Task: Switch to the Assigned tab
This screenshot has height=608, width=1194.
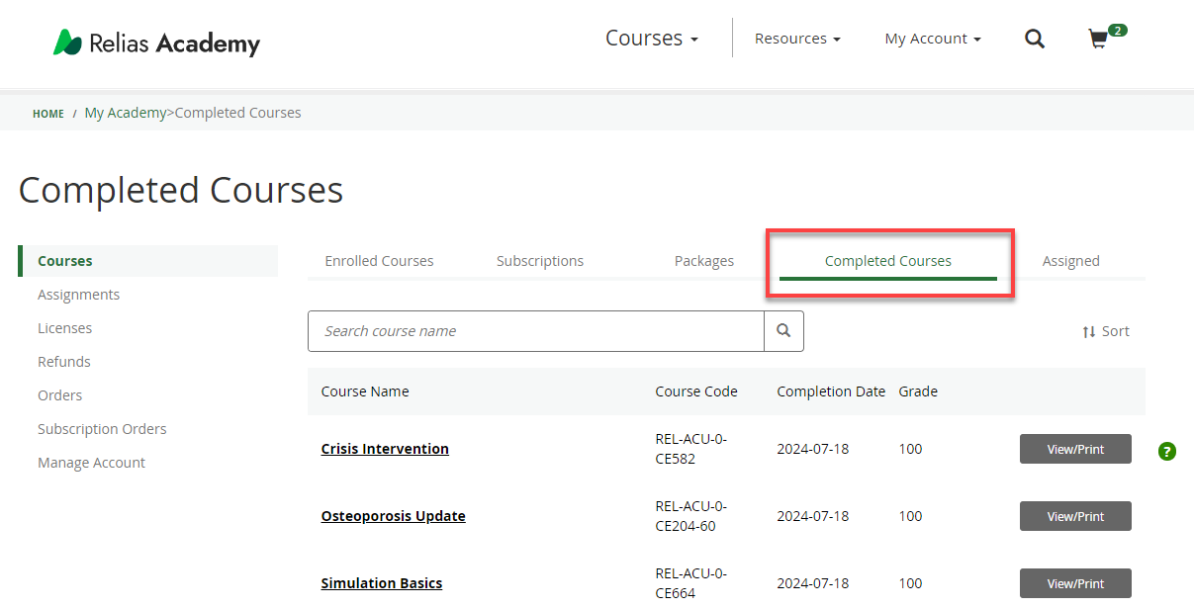Action: pyautogui.click(x=1071, y=261)
